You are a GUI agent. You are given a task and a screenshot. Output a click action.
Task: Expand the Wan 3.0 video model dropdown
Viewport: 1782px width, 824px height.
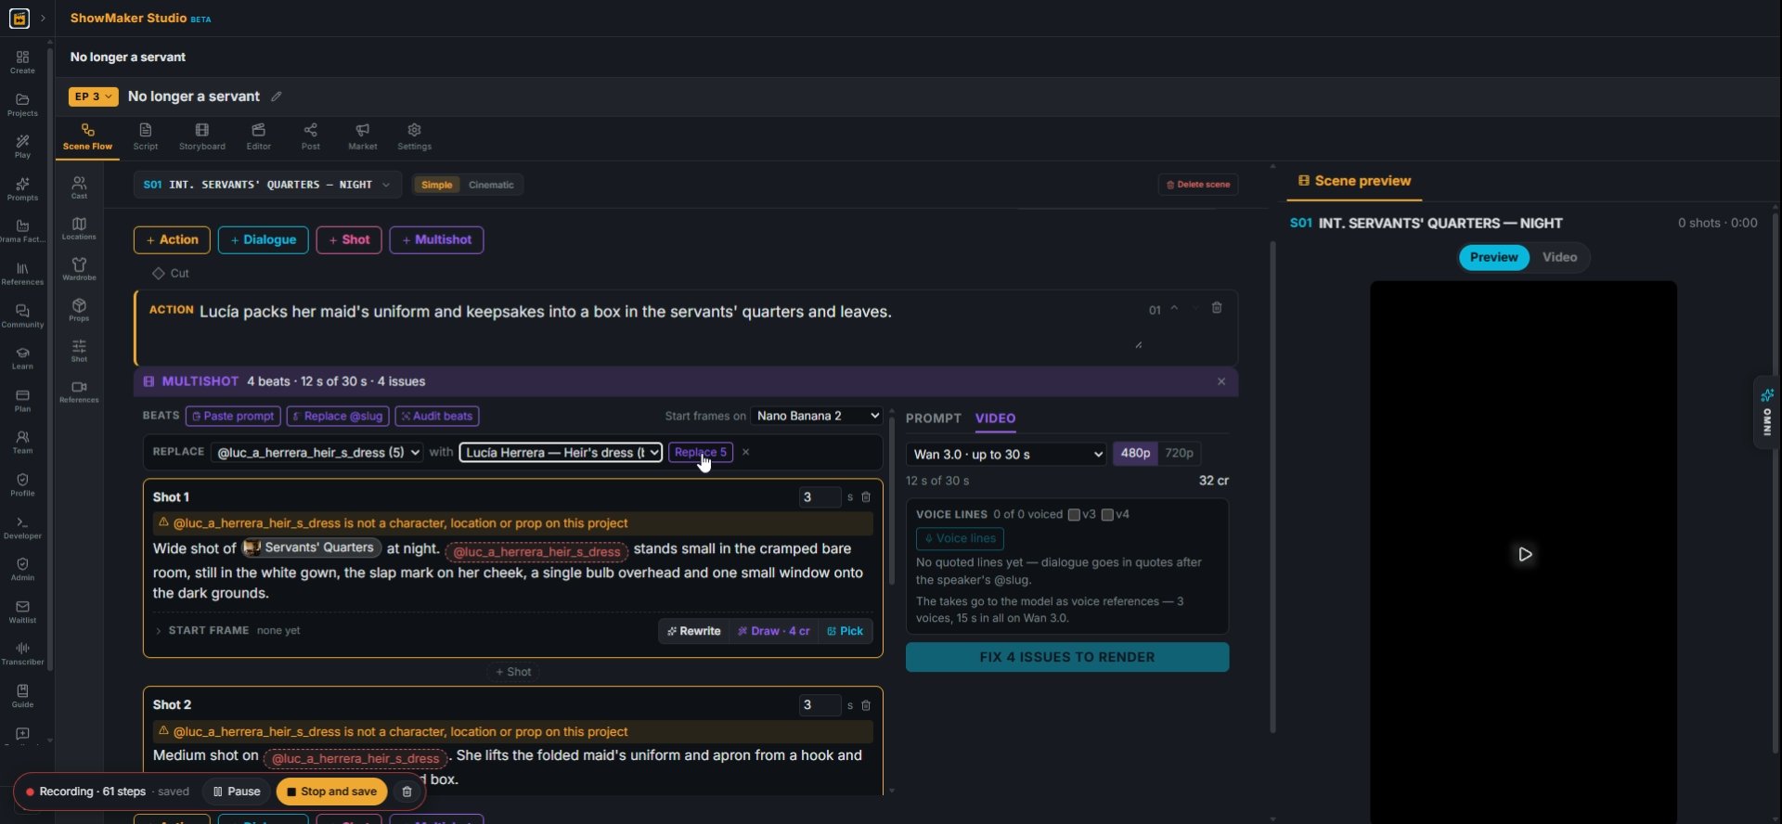(x=1006, y=454)
